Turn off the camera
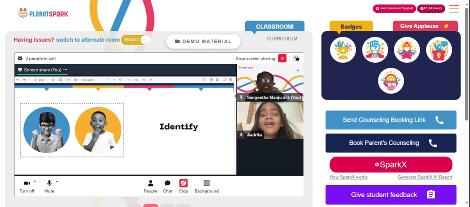470x207 pixels. [x=27, y=186]
